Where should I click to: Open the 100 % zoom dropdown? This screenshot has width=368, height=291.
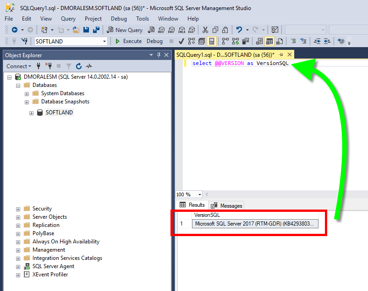click(x=200, y=194)
